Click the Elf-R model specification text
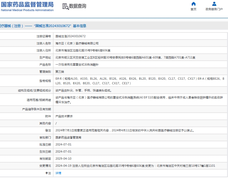This screenshot has height=179, width=228. (140, 81)
